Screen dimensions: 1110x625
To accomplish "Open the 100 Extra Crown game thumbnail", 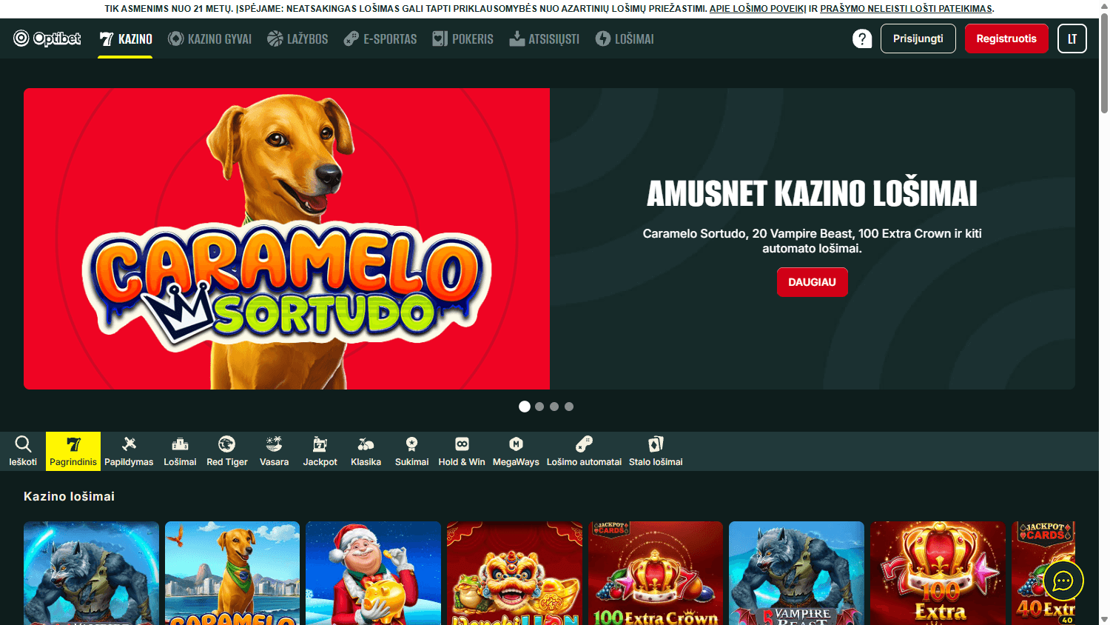I will [x=656, y=573].
